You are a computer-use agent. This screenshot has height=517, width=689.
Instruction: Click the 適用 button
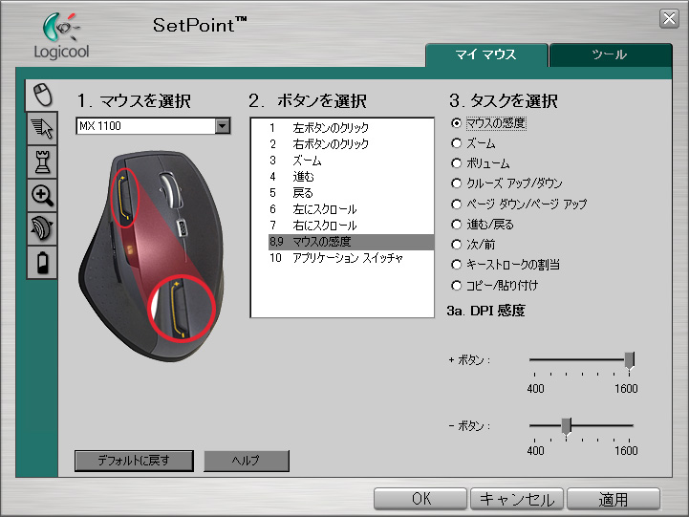[614, 499]
